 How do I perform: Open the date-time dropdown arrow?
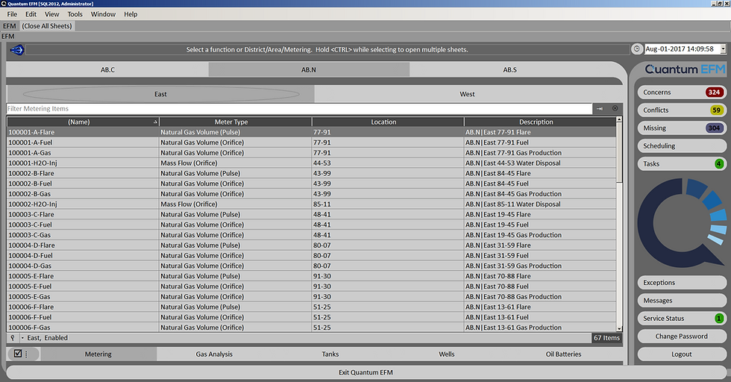(723, 48)
